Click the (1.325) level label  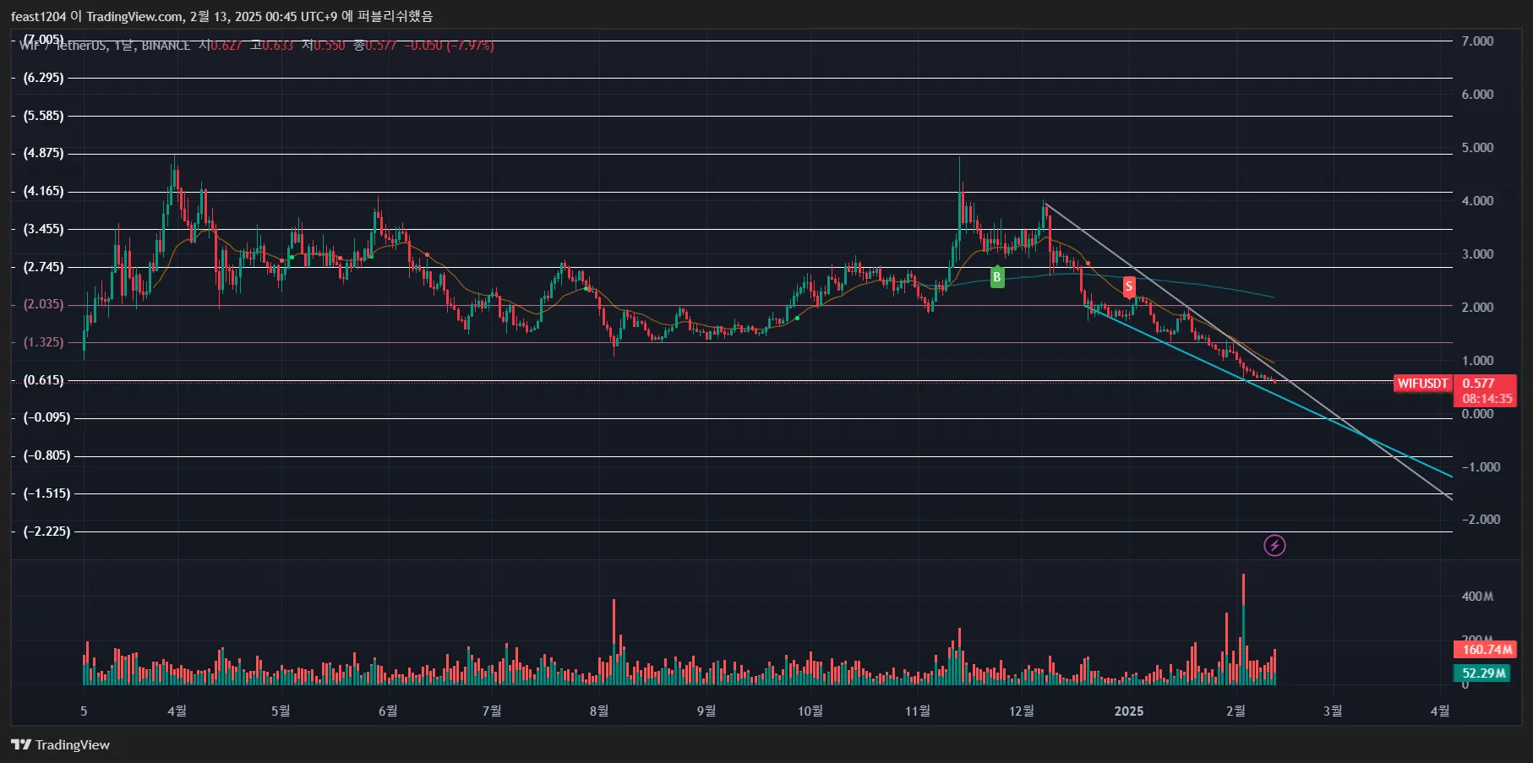43,342
